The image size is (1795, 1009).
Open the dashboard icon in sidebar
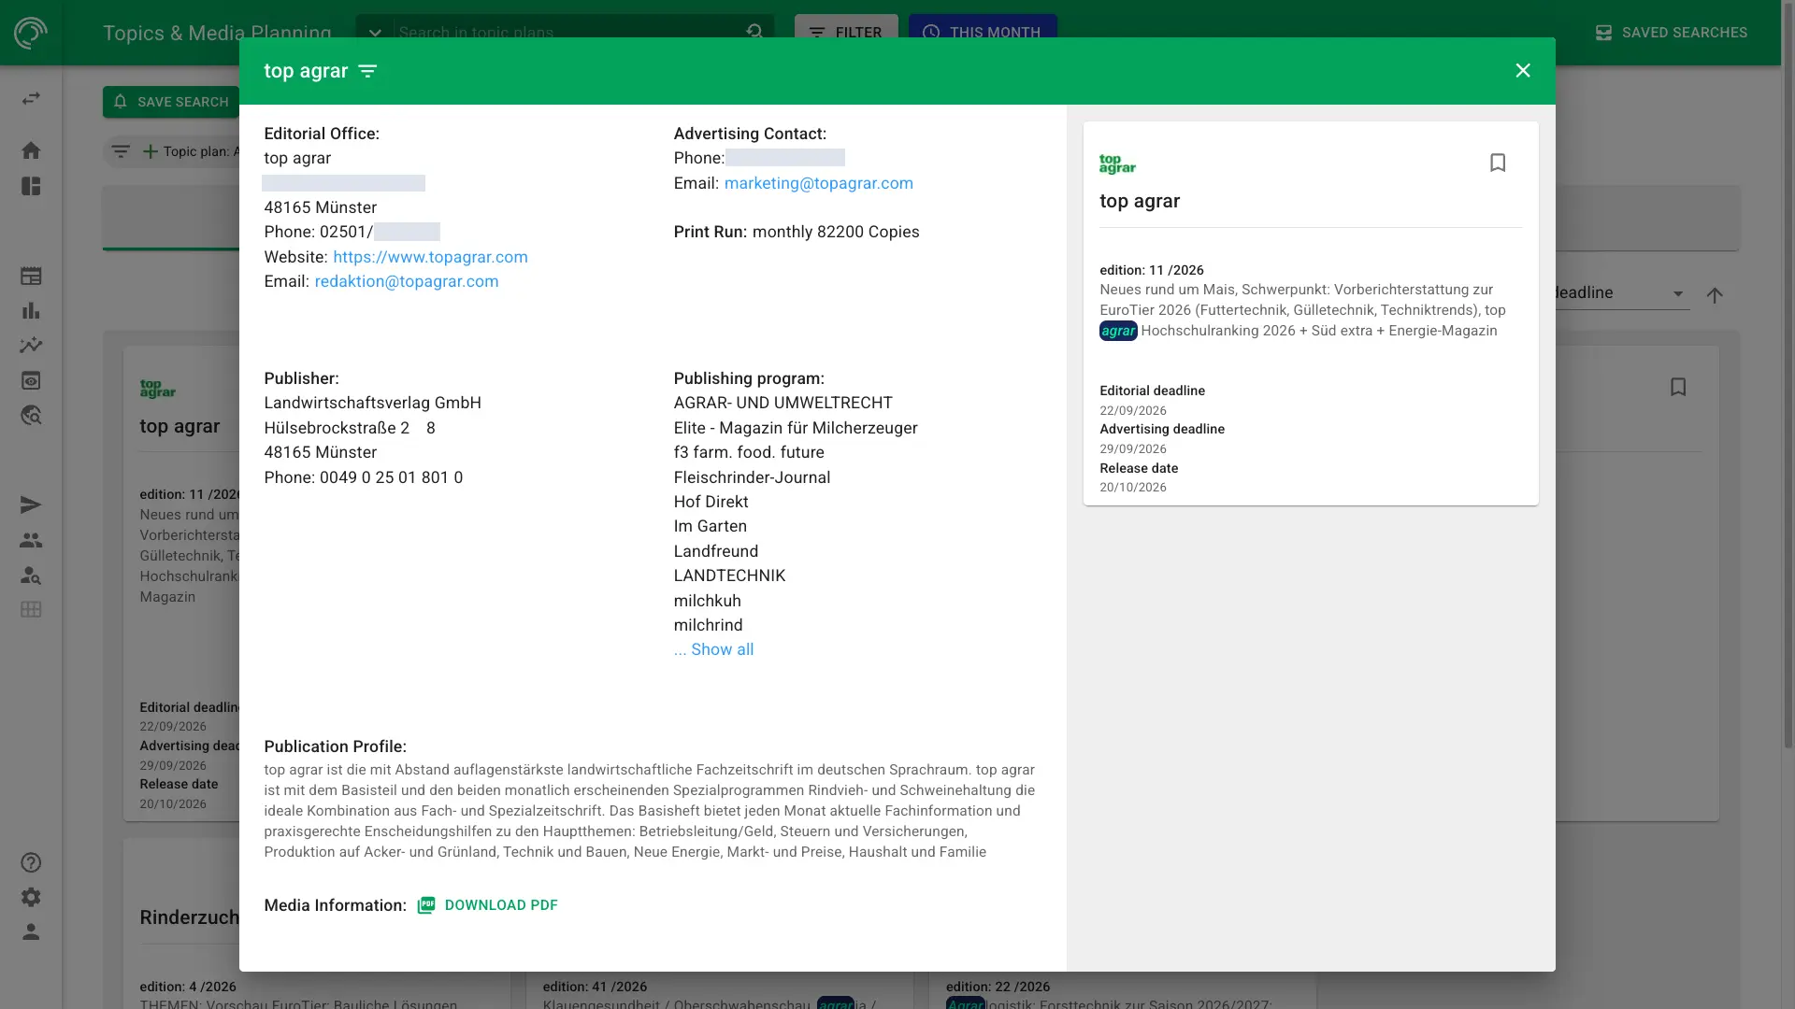click(31, 186)
